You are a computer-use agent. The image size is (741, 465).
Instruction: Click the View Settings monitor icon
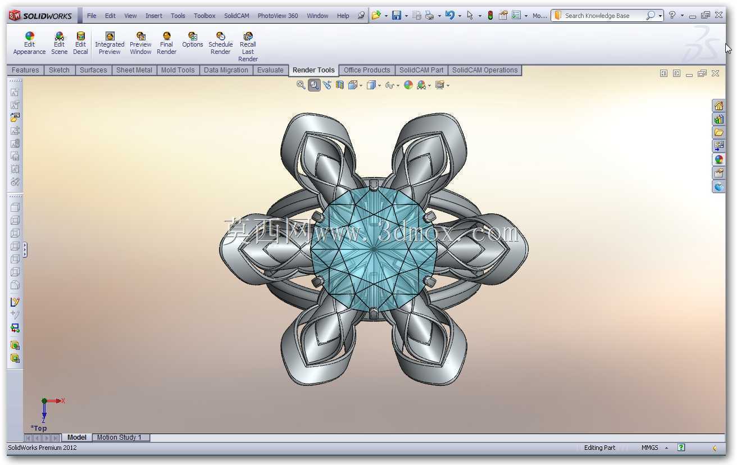click(x=439, y=85)
